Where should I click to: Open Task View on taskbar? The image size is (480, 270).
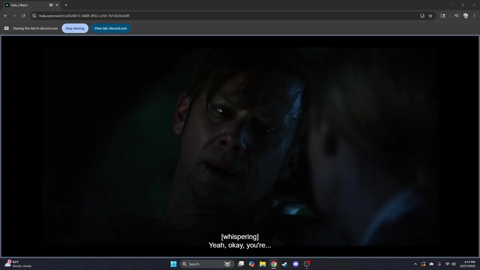241,264
